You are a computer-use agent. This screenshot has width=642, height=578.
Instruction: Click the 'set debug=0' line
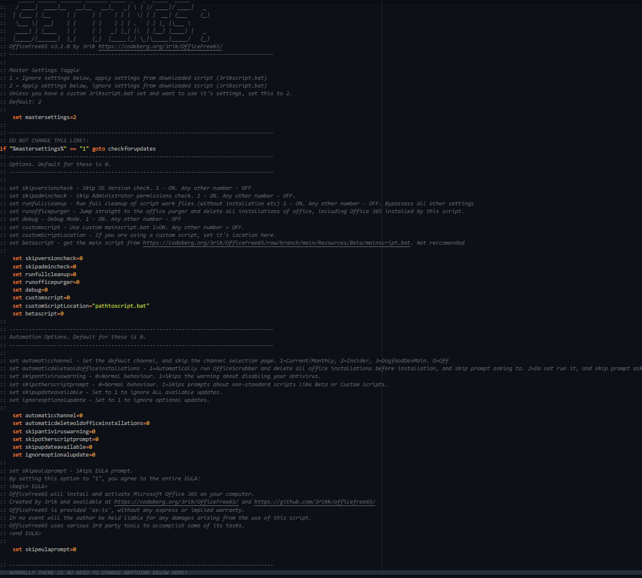(x=30, y=290)
